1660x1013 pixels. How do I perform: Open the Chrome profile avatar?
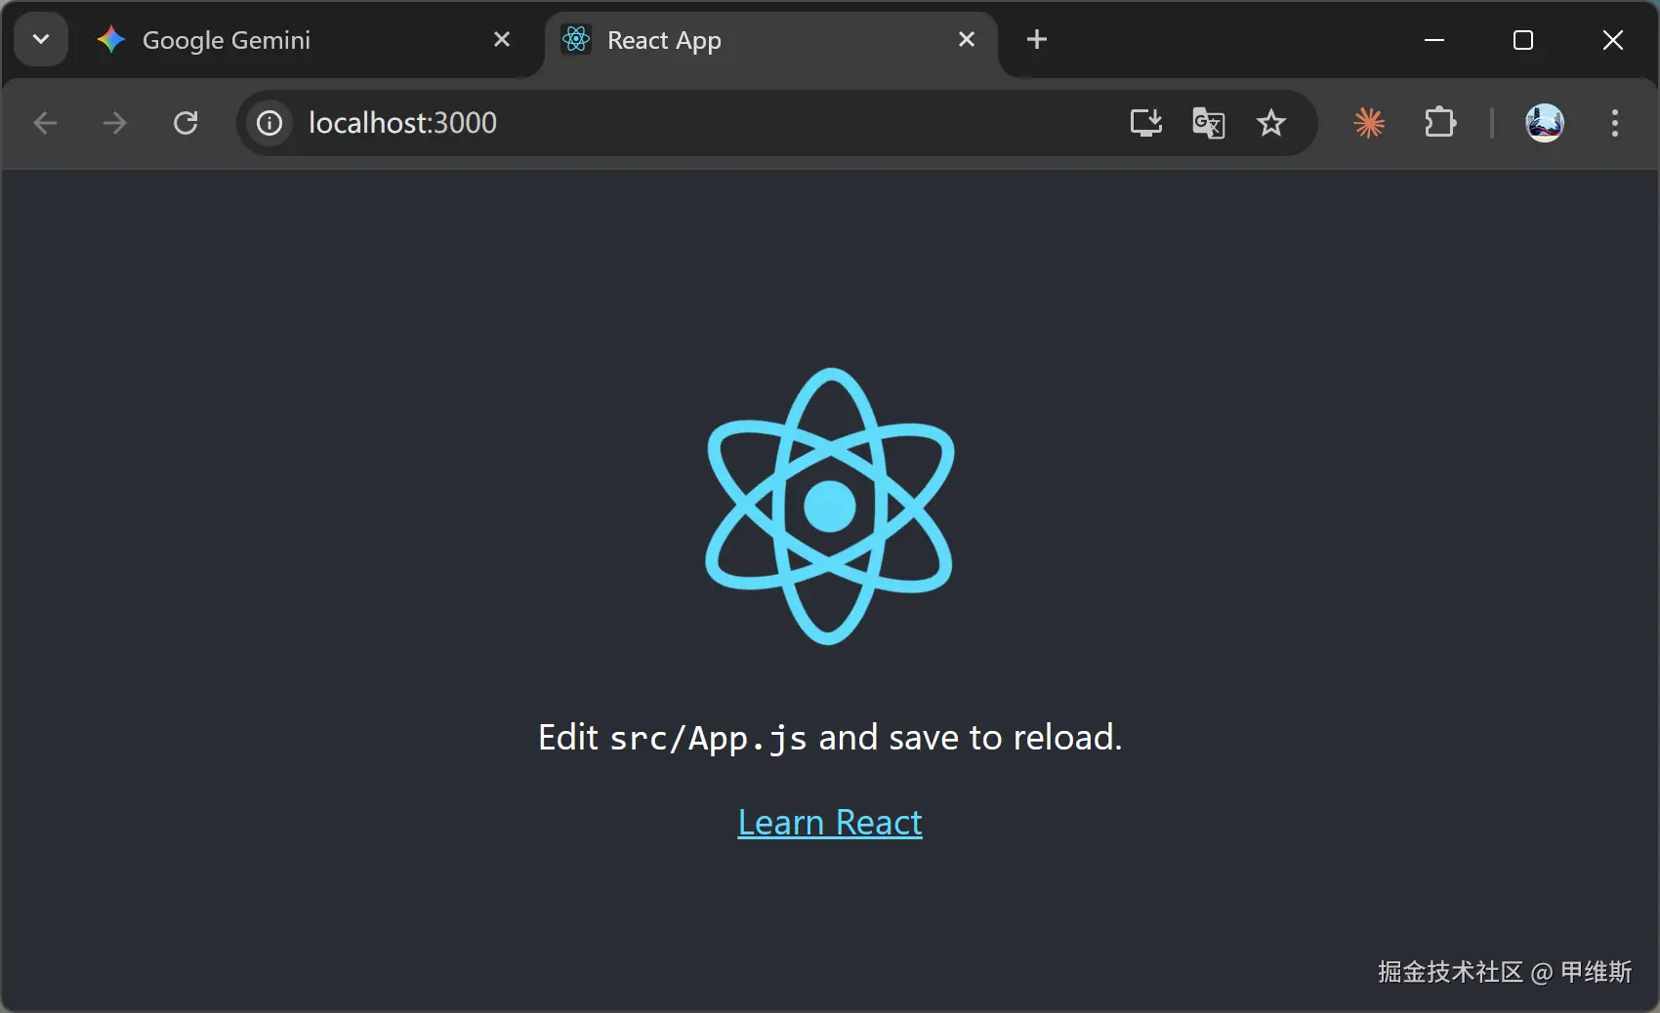pos(1545,123)
